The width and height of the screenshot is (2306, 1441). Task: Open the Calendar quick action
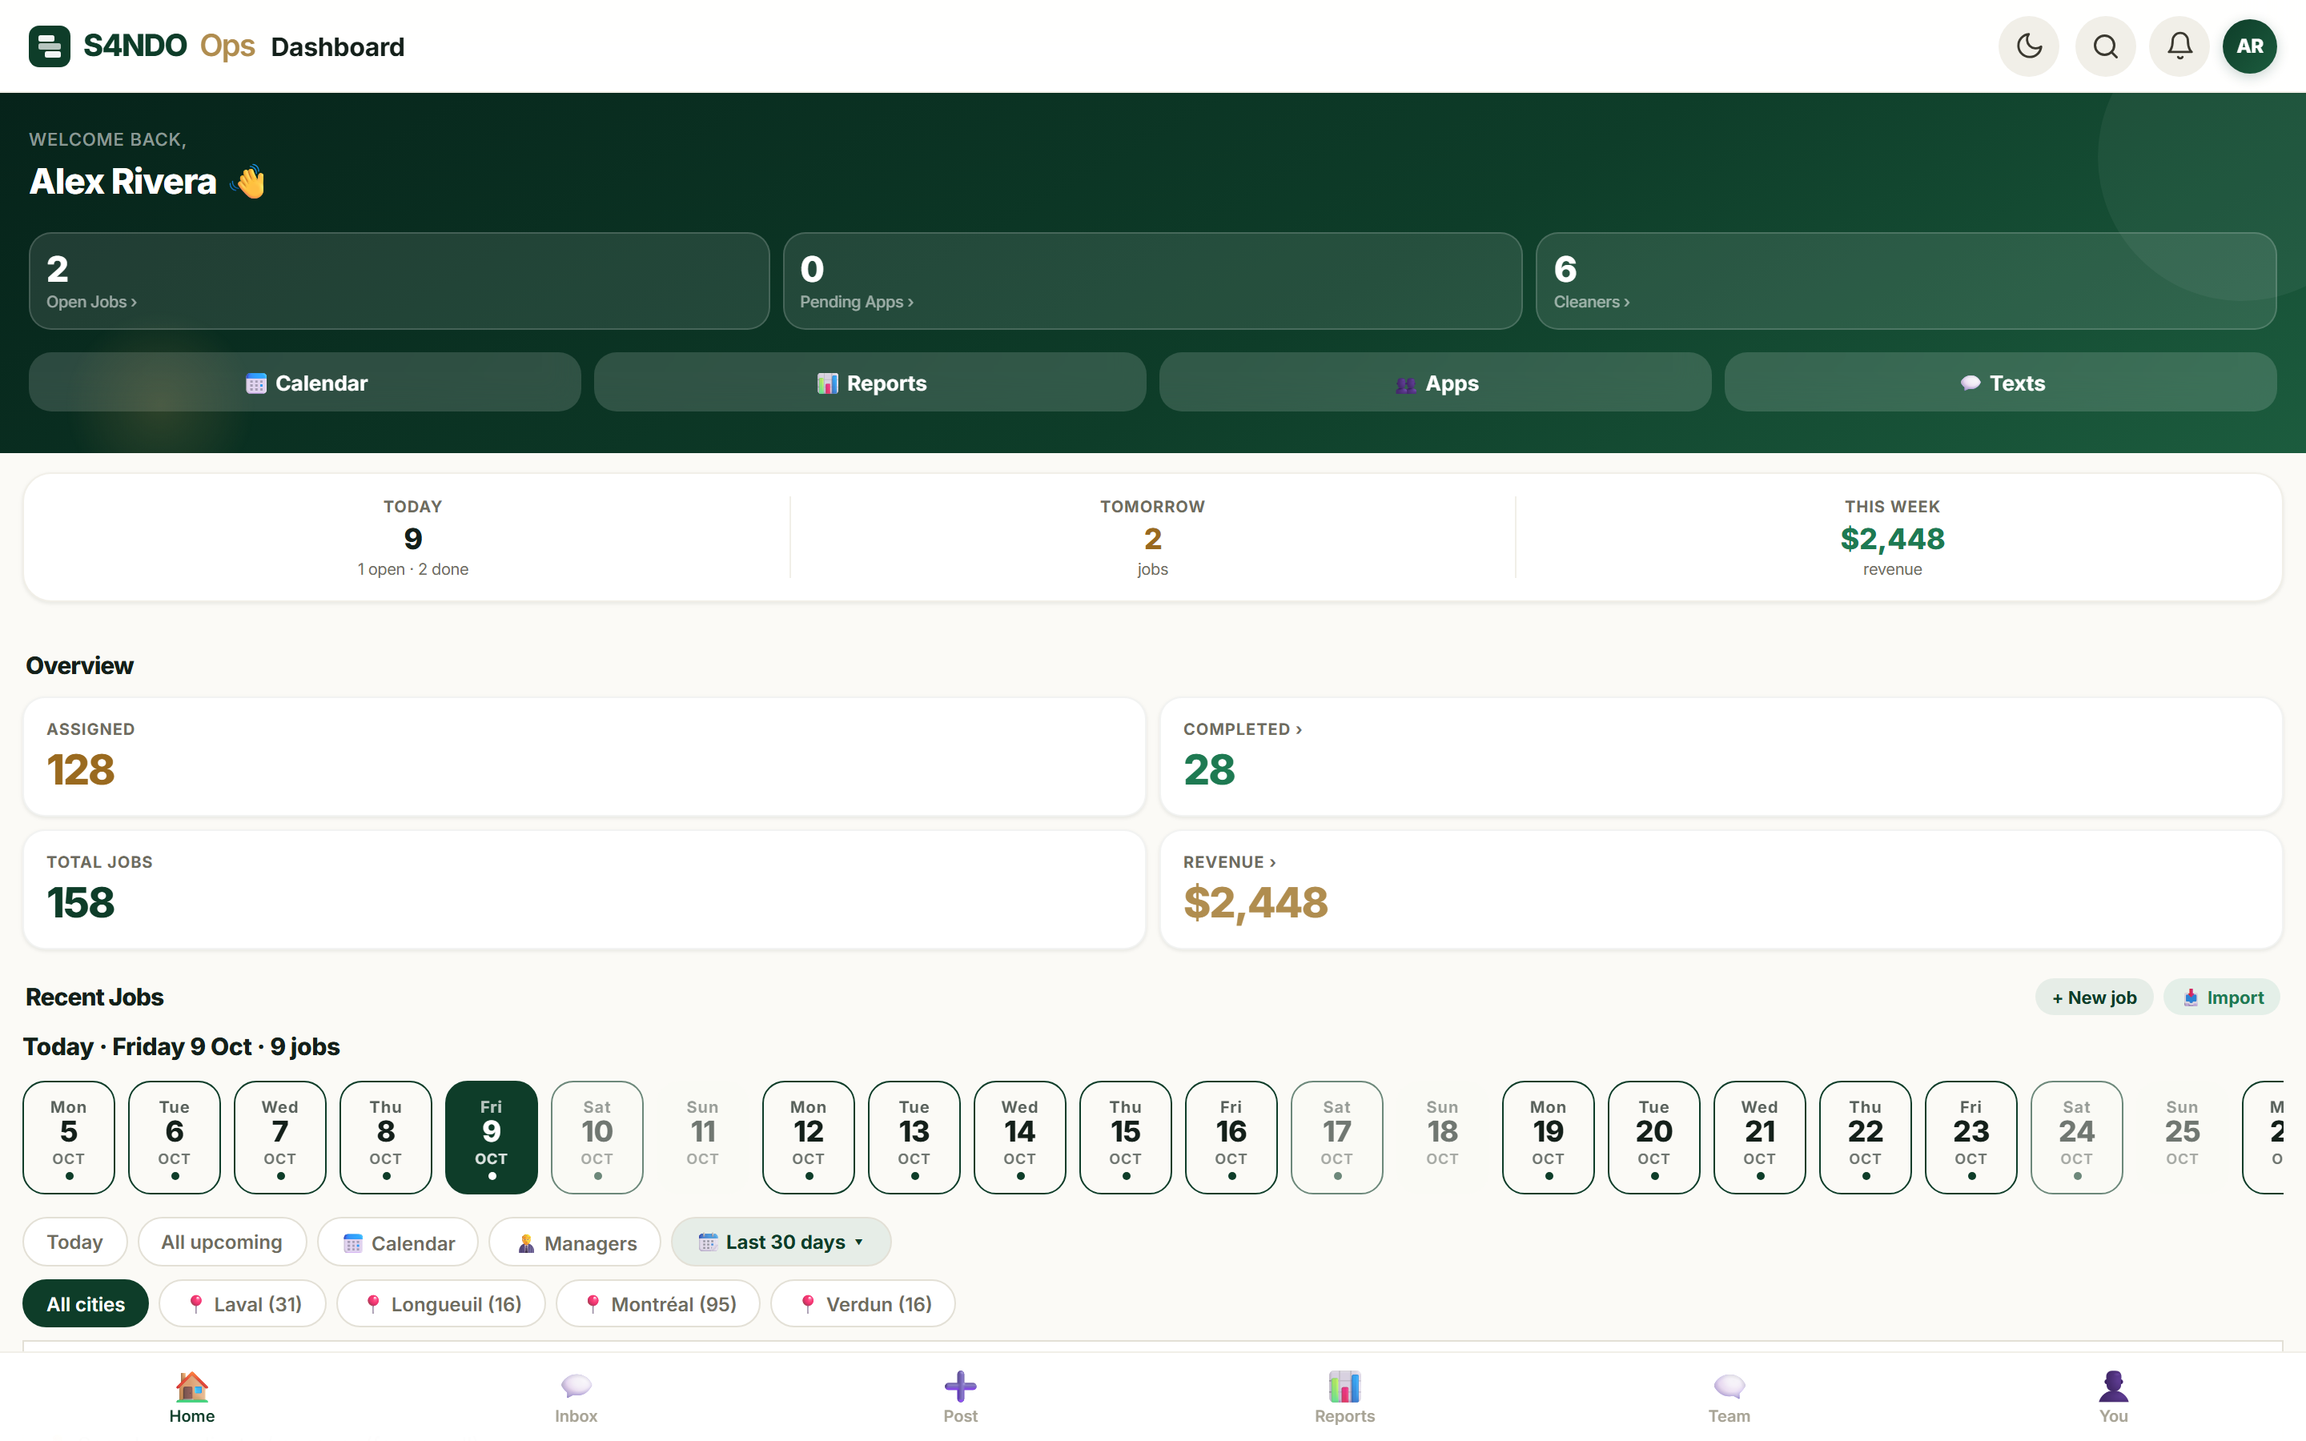[x=305, y=382]
